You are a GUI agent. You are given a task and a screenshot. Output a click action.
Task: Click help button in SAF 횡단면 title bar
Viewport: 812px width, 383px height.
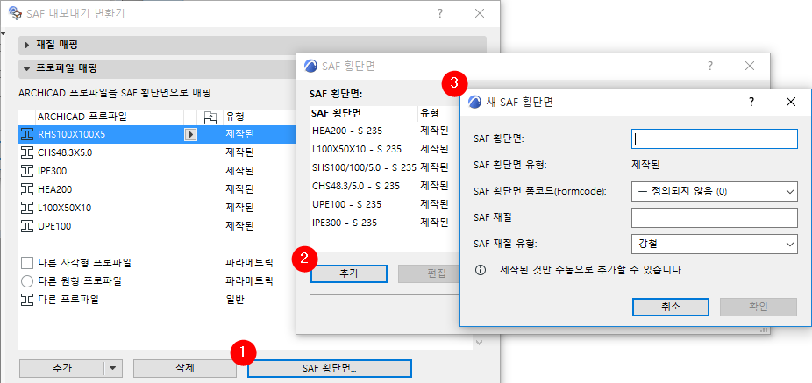point(710,66)
